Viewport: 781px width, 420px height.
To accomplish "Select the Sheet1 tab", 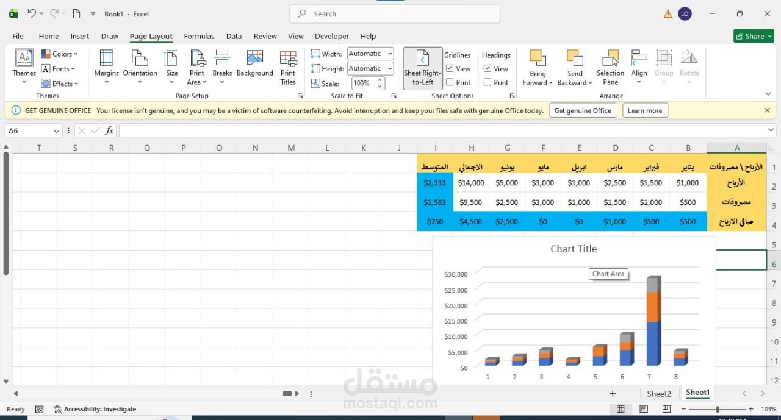I will point(697,393).
